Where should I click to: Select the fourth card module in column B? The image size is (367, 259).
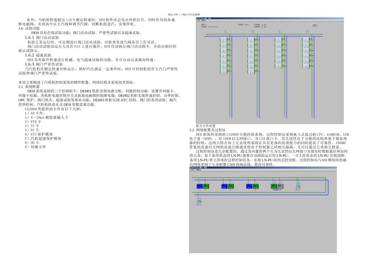click(x=251, y=56)
